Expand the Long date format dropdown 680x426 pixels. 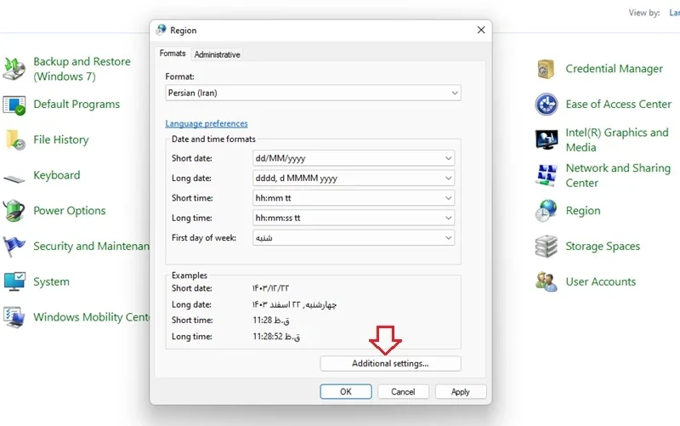[x=354, y=179]
